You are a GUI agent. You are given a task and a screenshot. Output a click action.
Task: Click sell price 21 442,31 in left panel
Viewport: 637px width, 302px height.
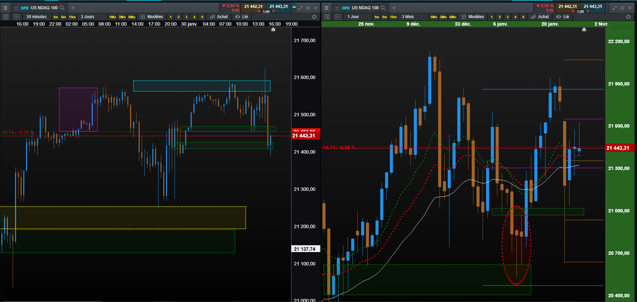[253, 6]
